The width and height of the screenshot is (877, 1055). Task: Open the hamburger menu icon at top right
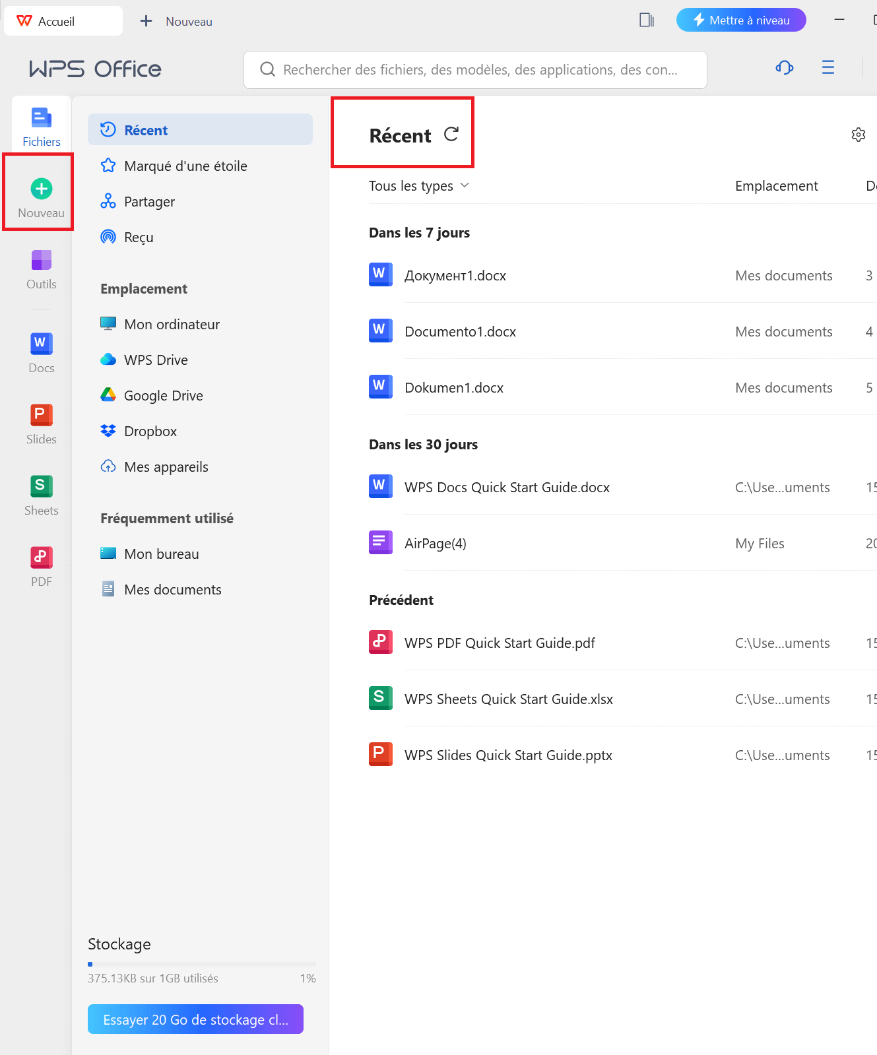828,67
